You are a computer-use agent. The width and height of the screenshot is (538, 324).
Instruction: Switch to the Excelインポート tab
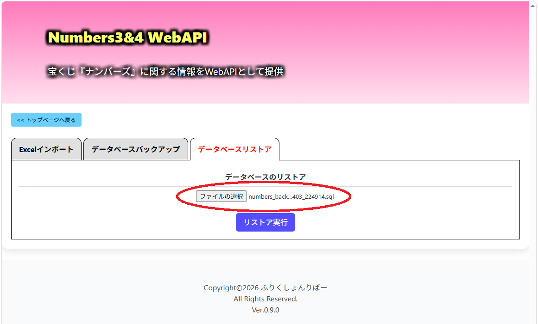point(46,149)
